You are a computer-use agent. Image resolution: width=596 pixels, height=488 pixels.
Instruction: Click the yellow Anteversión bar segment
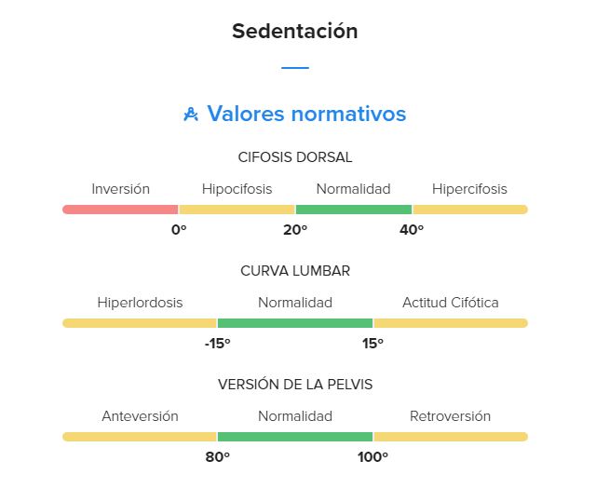[x=140, y=437]
